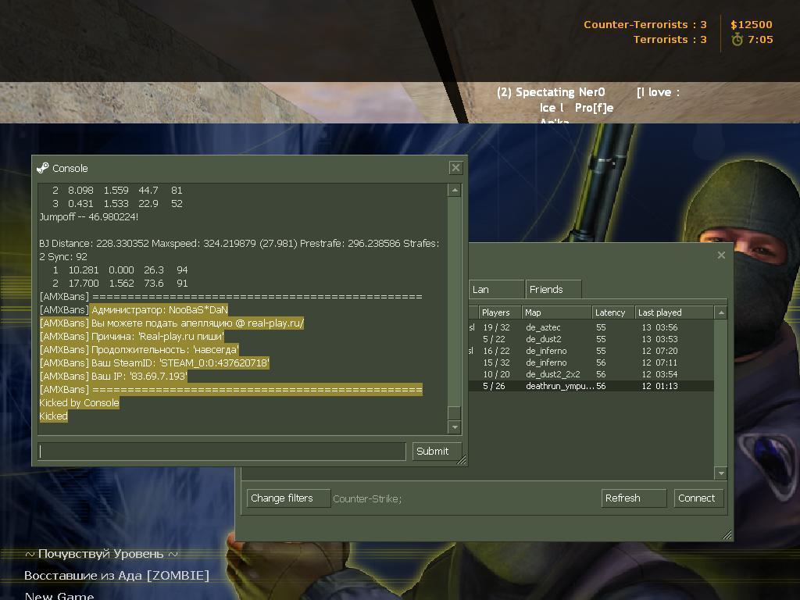Click the console scroll down arrow
This screenshot has height=600, width=800.
(454, 427)
